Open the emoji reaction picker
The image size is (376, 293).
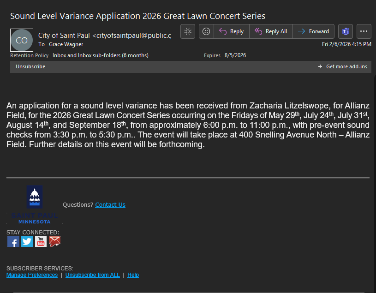click(x=206, y=31)
